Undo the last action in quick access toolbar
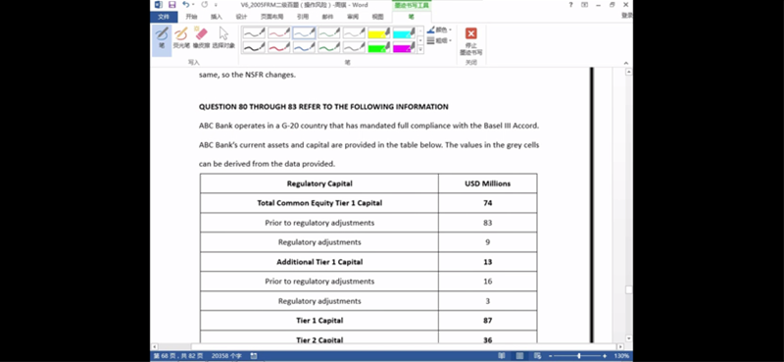This screenshot has width=784, height=362. [x=185, y=5]
